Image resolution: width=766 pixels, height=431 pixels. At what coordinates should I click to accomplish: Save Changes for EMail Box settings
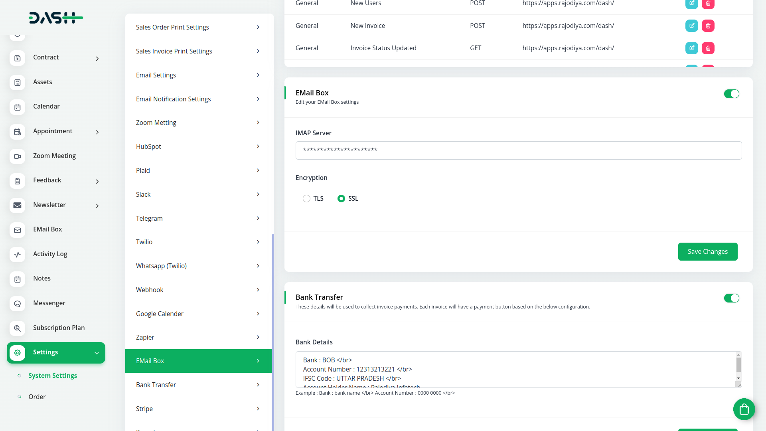pos(707,251)
